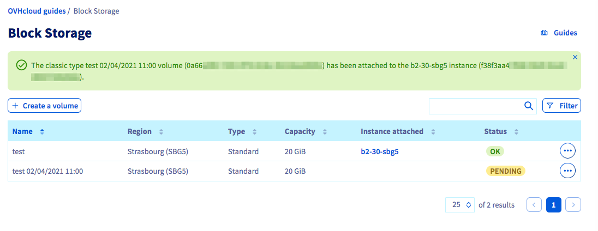Sort table by Capacity column

pyautogui.click(x=325, y=132)
